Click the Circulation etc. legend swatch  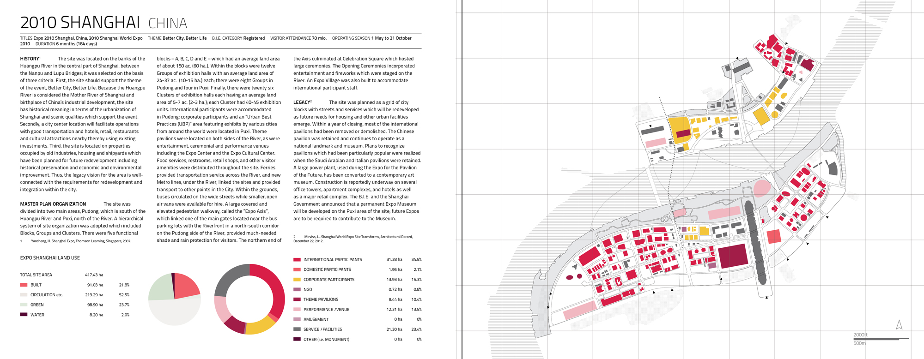tap(24, 295)
